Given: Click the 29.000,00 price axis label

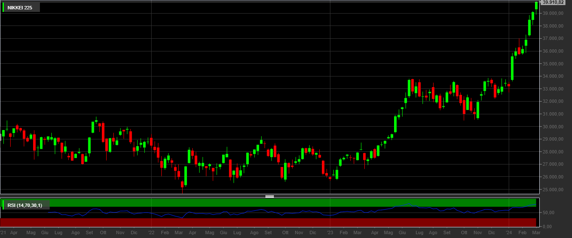Looking at the screenshot, I should point(553,139).
